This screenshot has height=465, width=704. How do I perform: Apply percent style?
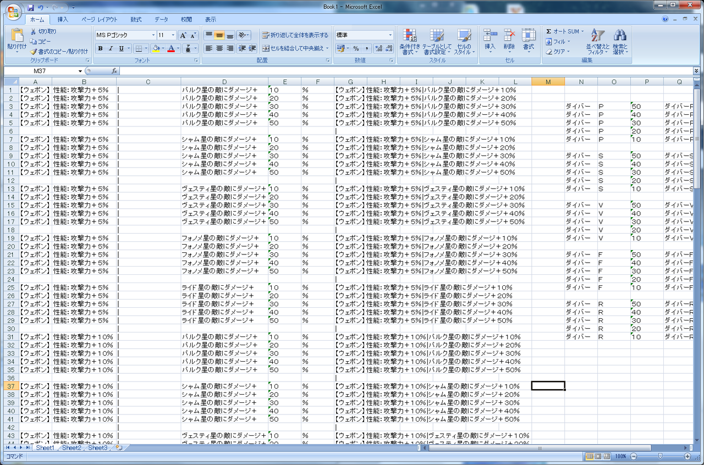356,48
